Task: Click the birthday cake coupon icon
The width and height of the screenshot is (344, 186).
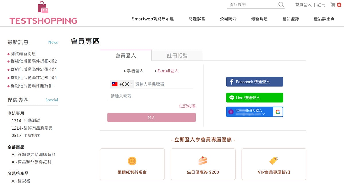Action: [x=203, y=161]
